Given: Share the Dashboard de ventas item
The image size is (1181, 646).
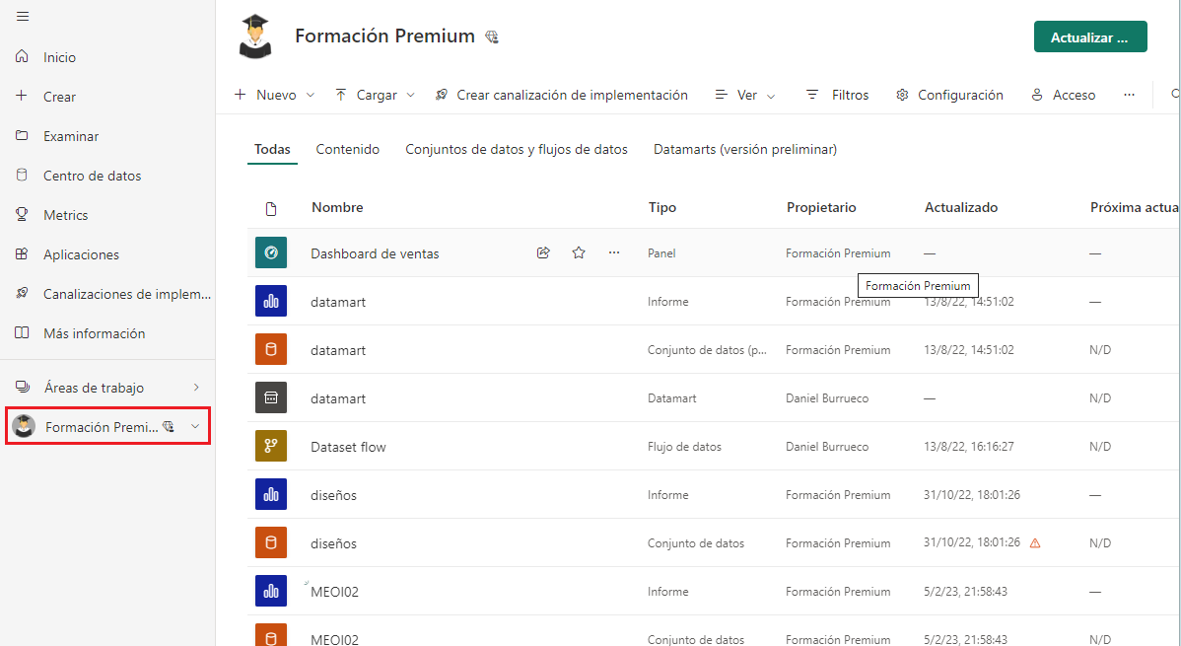Looking at the screenshot, I should [543, 253].
